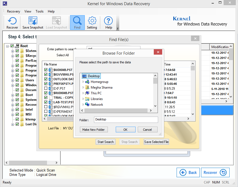Select the Desktop icon in folder tree
This screenshot has width=238, height=187.
(x=84, y=76)
